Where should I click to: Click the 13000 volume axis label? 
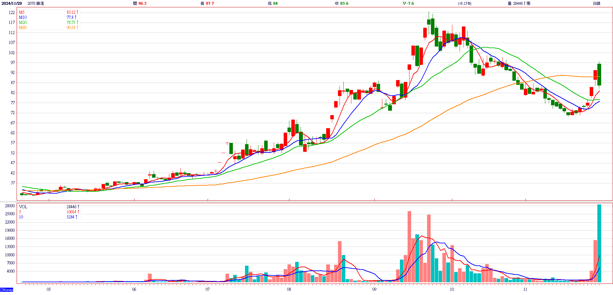pyautogui.click(x=10, y=247)
